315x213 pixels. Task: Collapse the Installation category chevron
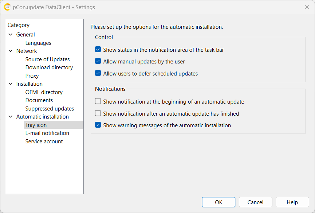pyautogui.click(x=11, y=84)
